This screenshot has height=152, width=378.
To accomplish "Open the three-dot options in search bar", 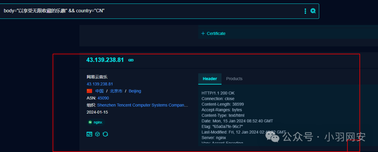I will [x=305, y=11].
